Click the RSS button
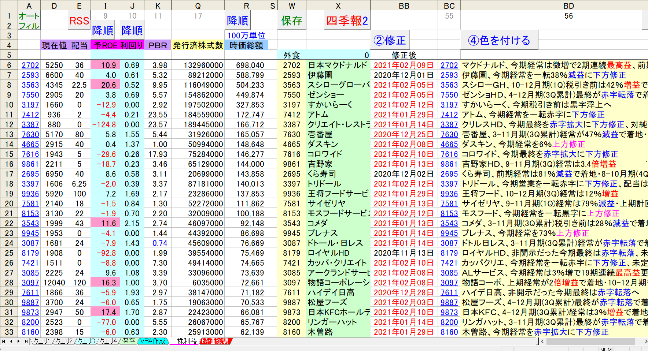This screenshot has width=648, height=351. (x=79, y=20)
